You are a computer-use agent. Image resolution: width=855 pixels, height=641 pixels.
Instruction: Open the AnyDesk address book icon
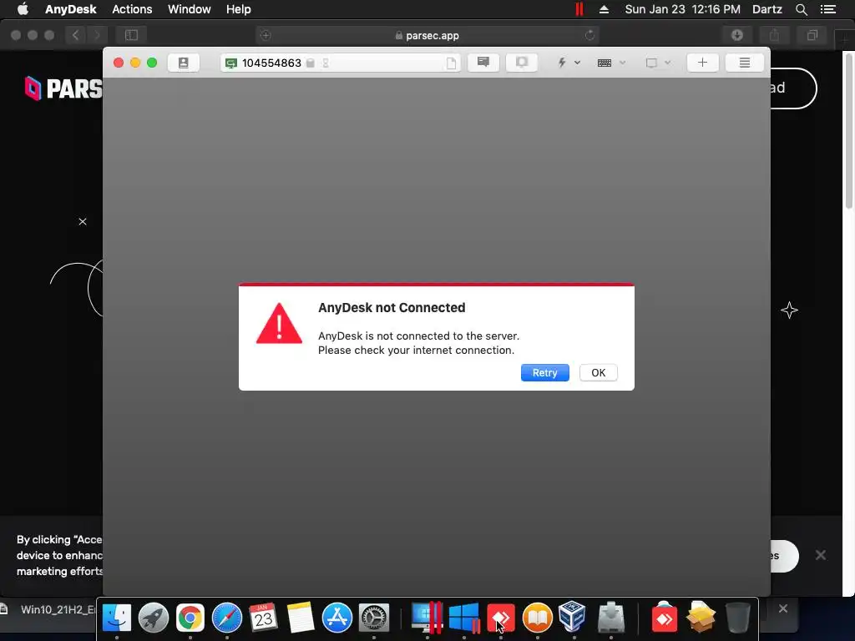(183, 63)
